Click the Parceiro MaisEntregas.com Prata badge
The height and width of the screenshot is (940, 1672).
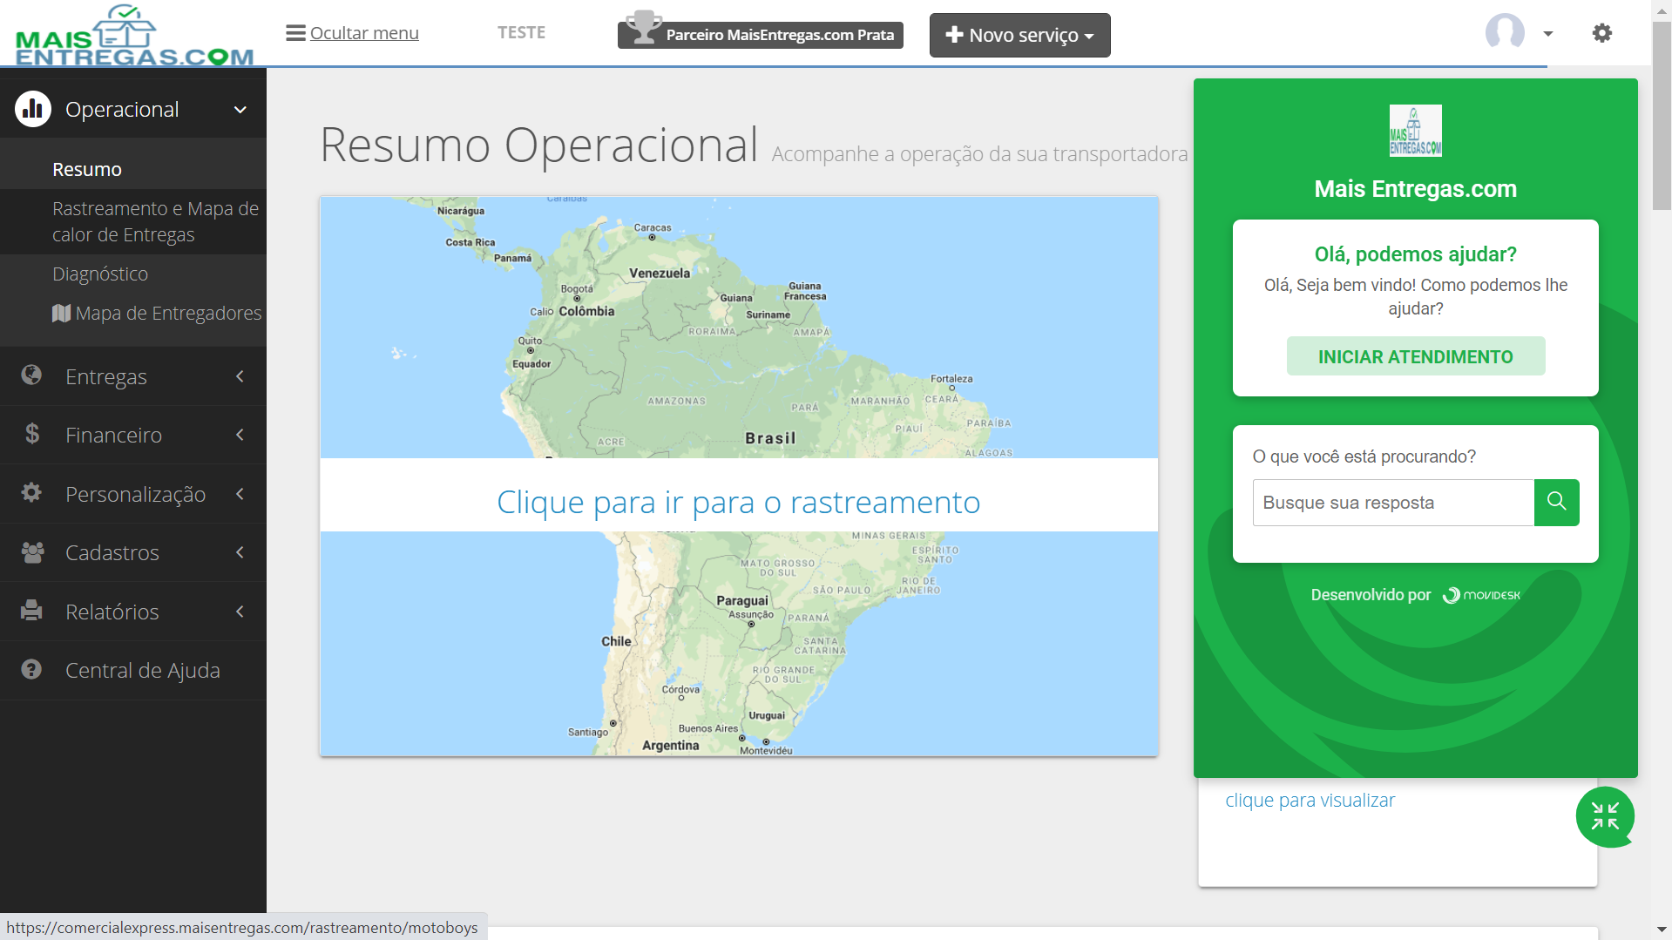(x=761, y=35)
